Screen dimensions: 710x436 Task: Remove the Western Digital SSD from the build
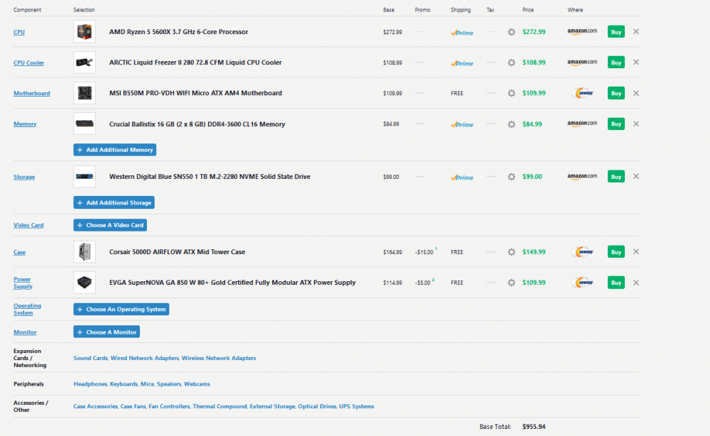636,176
